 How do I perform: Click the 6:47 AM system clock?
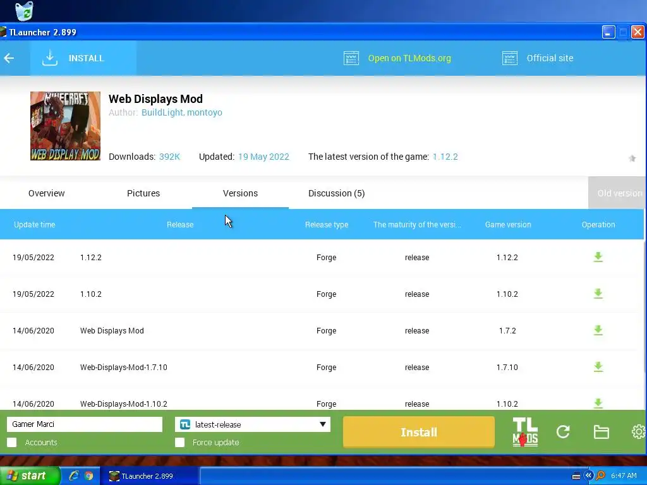pyautogui.click(x=624, y=476)
